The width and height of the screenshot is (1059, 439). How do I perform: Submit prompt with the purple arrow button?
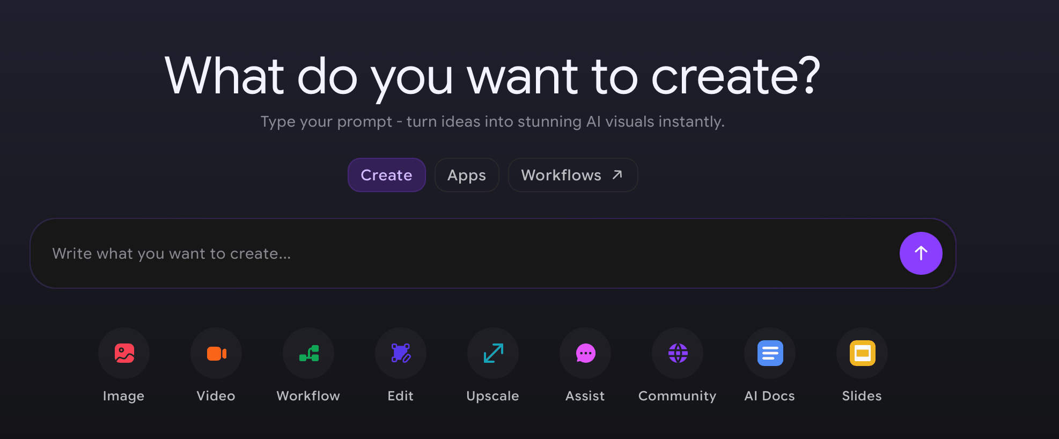pos(921,253)
